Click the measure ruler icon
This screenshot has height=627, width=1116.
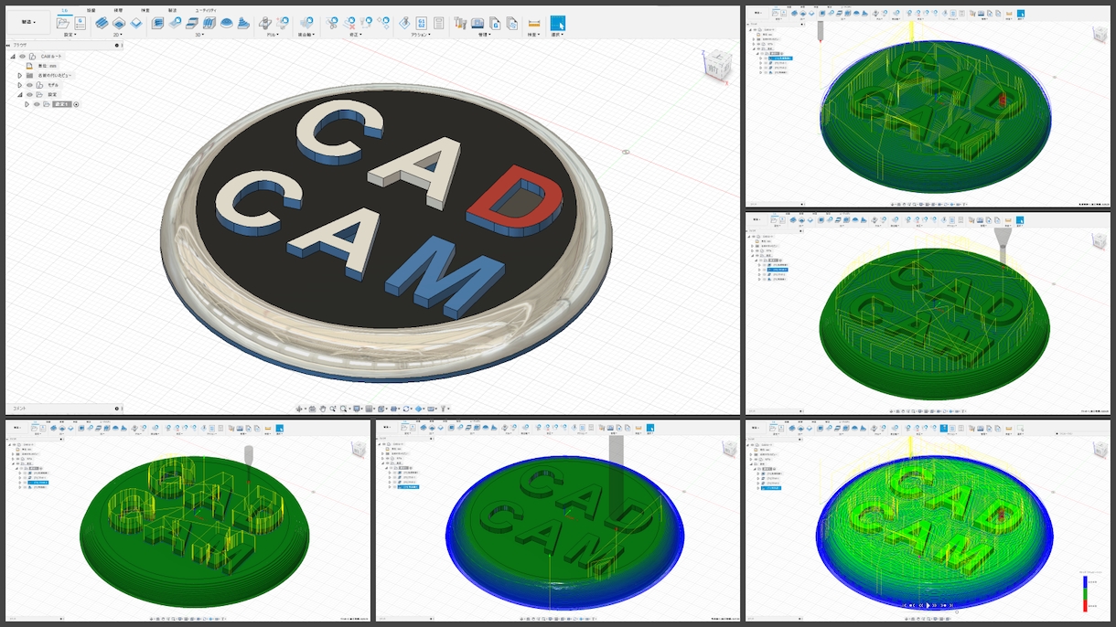tap(533, 23)
